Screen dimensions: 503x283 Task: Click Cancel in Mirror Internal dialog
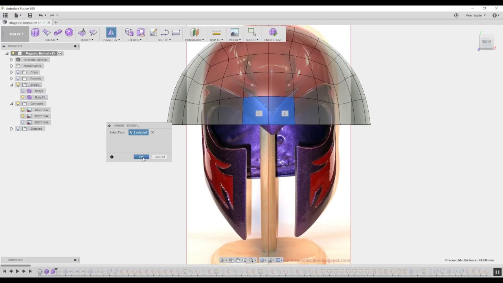[x=160, y=157]
